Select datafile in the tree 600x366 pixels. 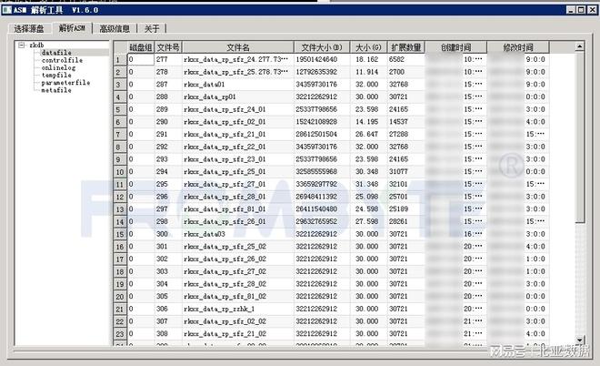(x=56, y=53)
